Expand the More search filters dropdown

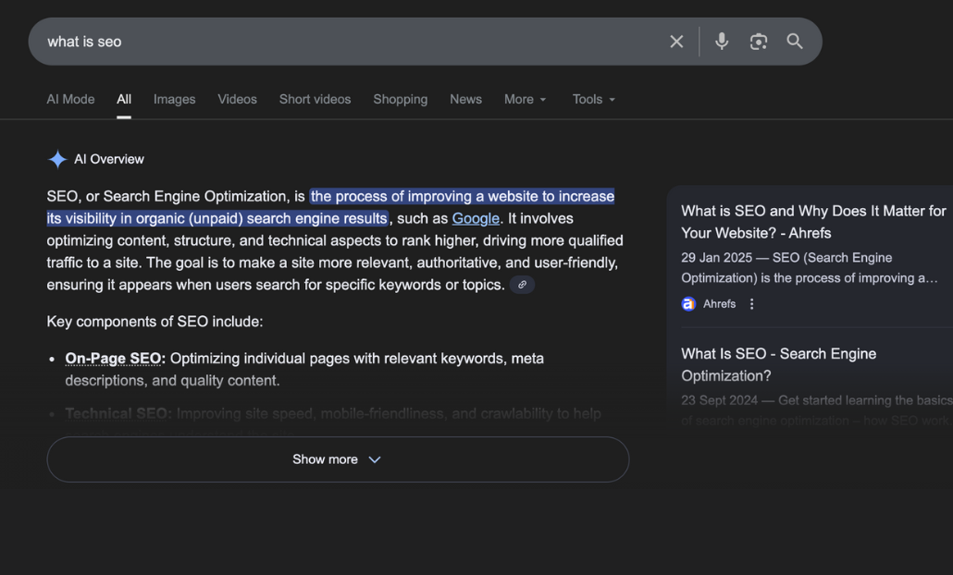pos(525,99)
